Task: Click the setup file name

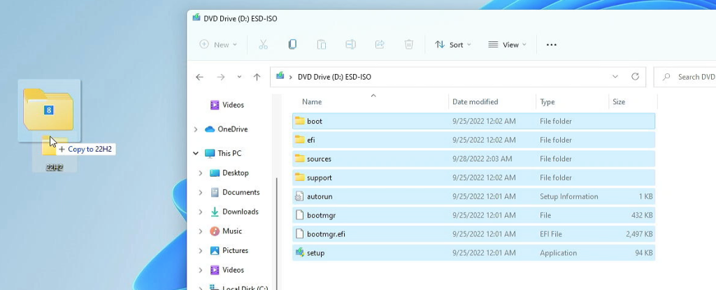Action: (x=315, y=253)
